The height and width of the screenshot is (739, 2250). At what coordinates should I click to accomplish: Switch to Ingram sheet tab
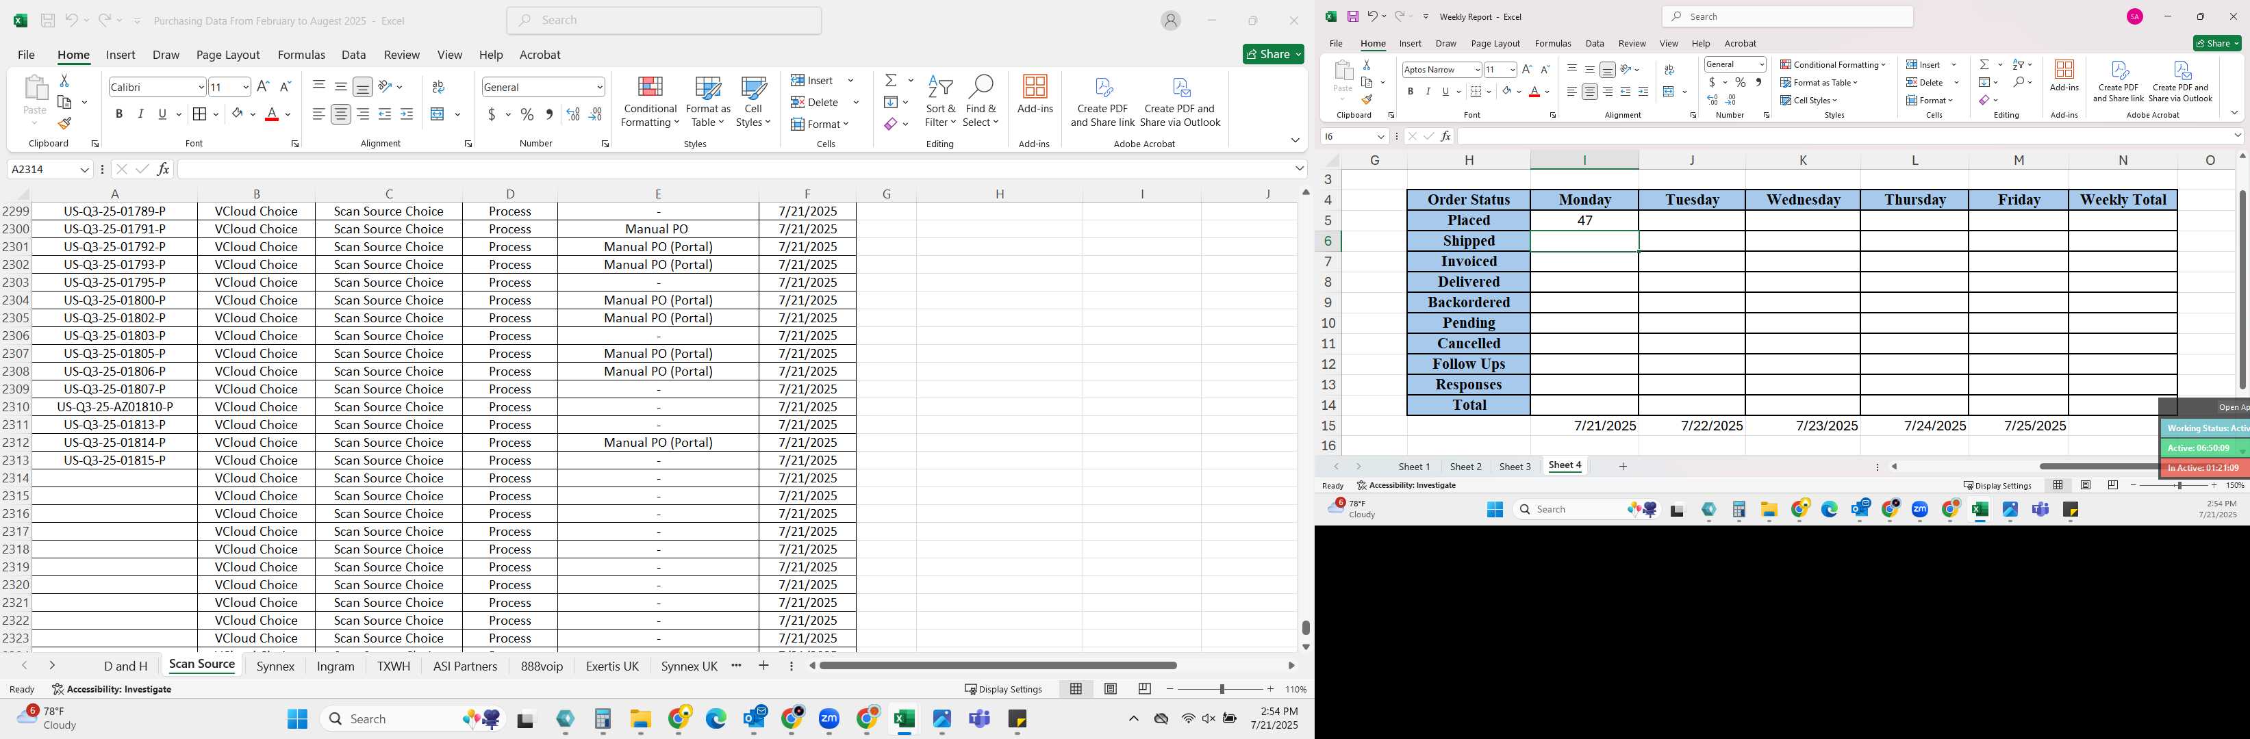(x=336, y=666)
